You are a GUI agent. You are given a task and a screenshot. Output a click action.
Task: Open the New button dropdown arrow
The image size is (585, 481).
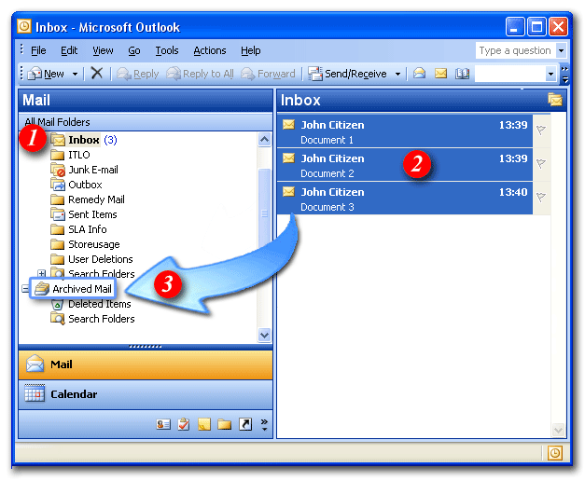click(76, 74)
